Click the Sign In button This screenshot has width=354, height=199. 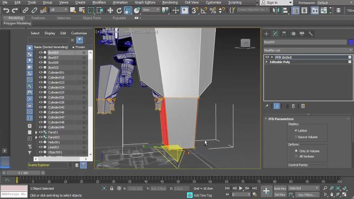pyautogui.click(x=277, y=3)
